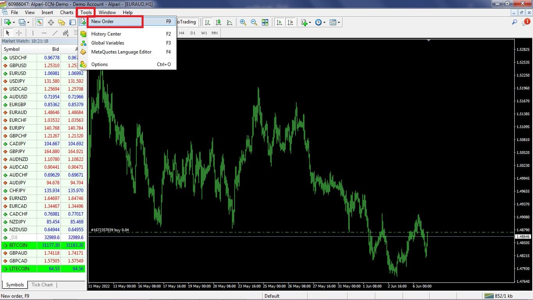Viewport: 533px width, 300px height.
Task: Open the Insert menu
Action: (x=47, y=12)
